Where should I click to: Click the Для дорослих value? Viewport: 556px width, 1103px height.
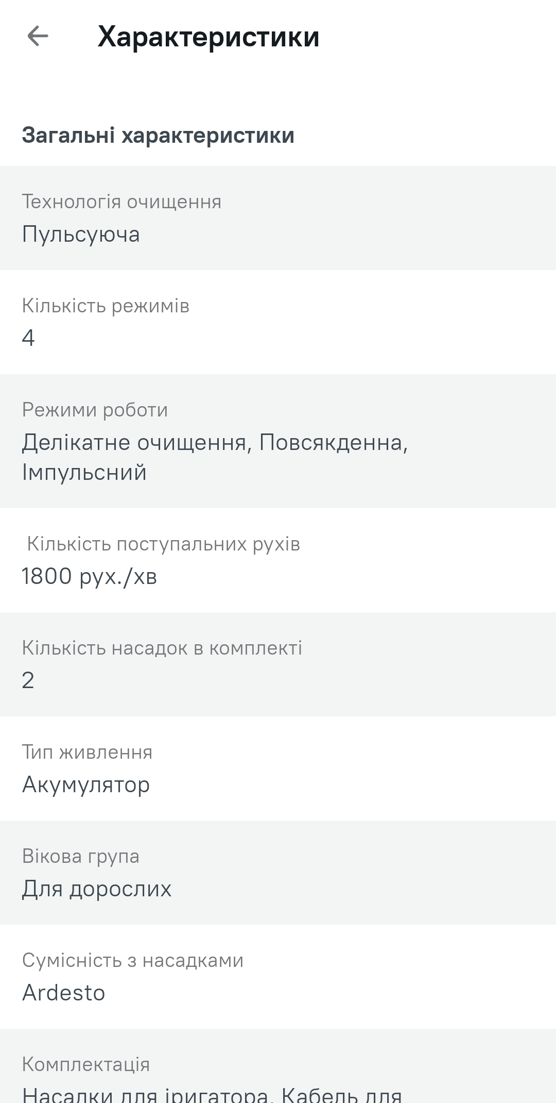pyautogui.click(x=97, y=889)
